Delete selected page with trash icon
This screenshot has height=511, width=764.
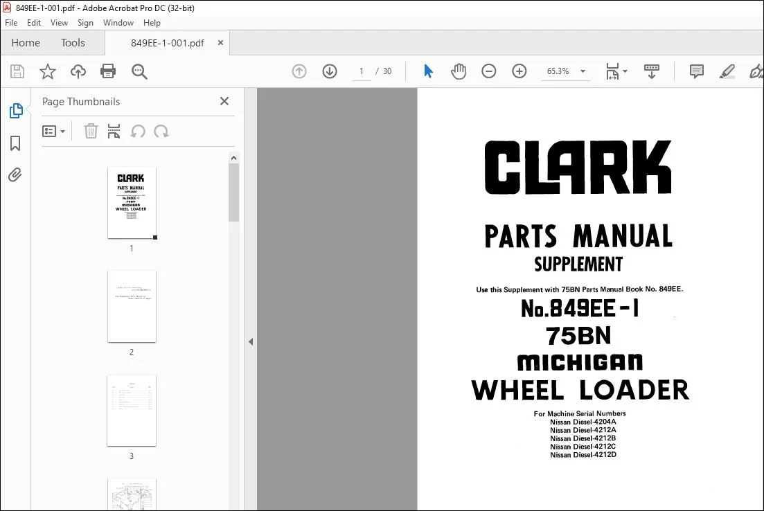pyautogui.click(x=91, y=131)
